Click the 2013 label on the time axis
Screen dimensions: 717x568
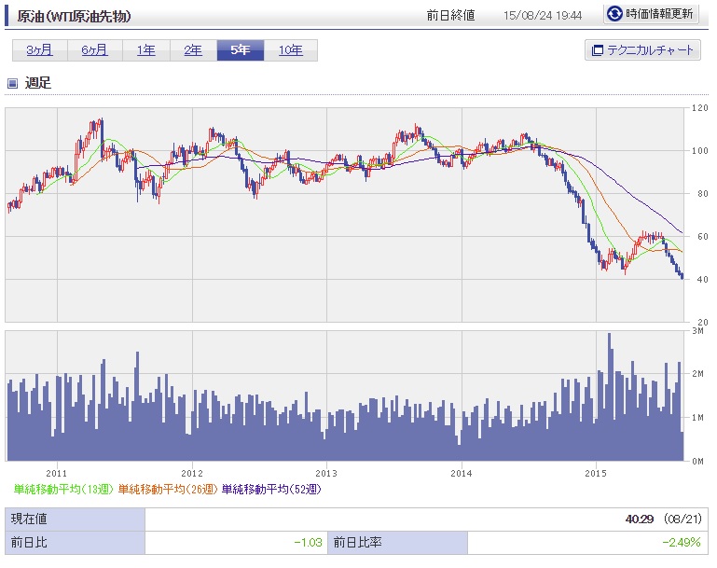pos(326,473)
